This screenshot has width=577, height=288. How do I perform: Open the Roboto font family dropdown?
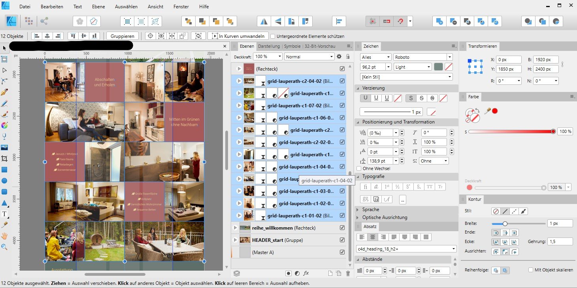point(449,57)
